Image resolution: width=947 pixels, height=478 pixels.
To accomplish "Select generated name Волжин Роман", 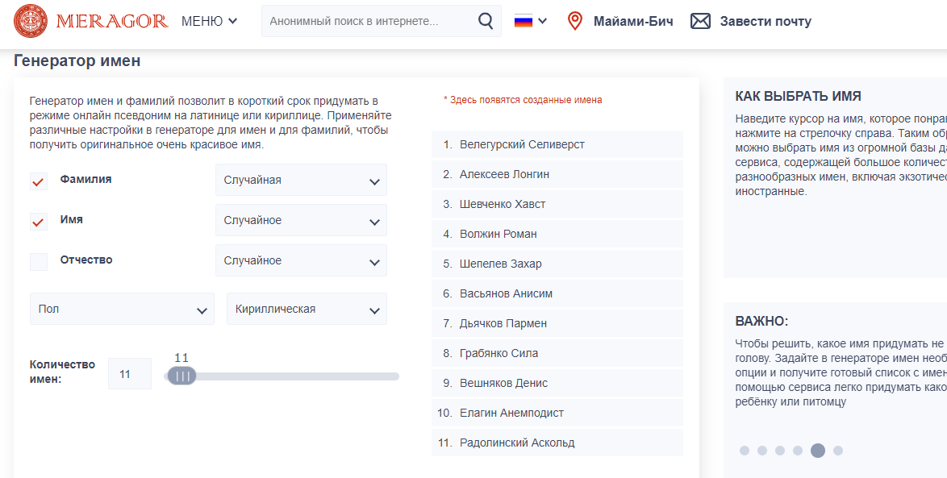I will [x=498, y=234].
